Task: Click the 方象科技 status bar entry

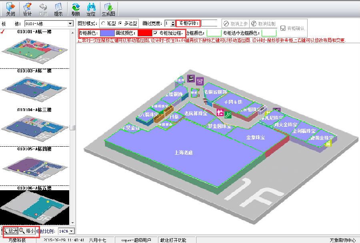Action: pyautogui.click(x=17, y=240)
